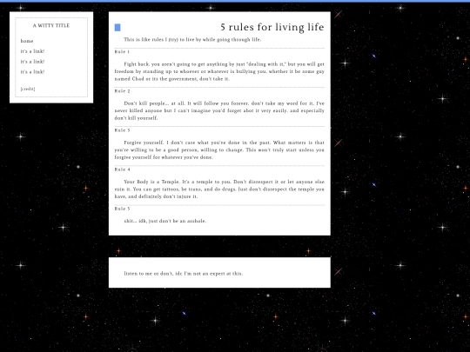
Task: Select the "Rule 1" subheading
Action: pos(122,52)
